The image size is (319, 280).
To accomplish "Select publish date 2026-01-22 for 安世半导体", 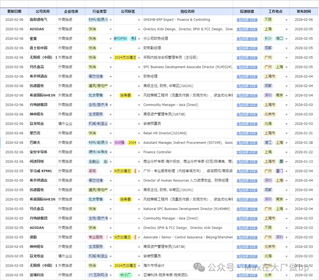I will (x=304, y=152).
